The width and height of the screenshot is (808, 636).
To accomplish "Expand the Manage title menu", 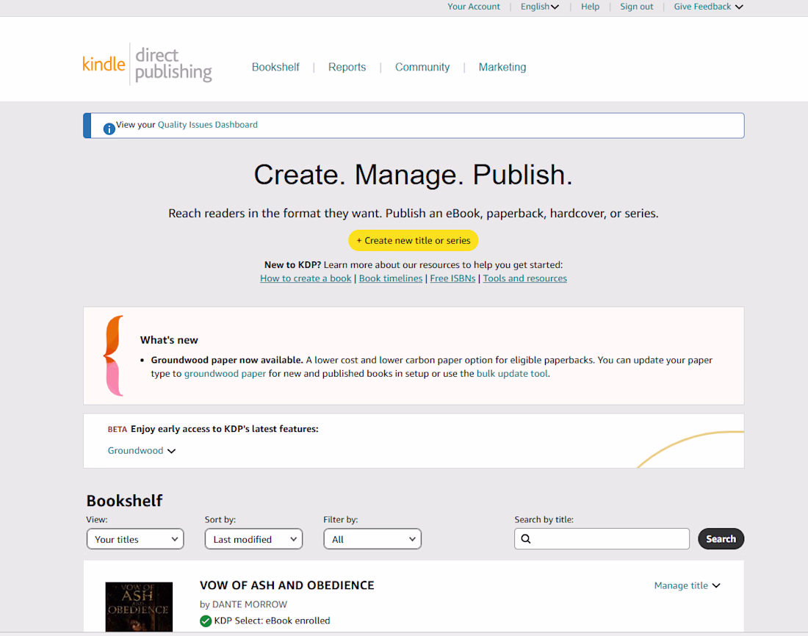I will point(688,585).
